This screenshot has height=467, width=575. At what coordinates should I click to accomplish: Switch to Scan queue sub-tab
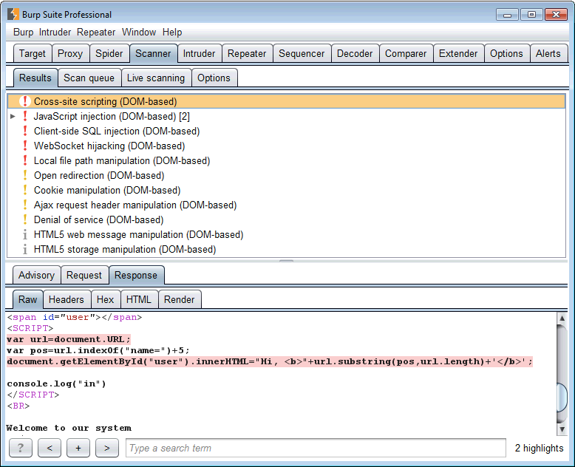click(89, 78)
